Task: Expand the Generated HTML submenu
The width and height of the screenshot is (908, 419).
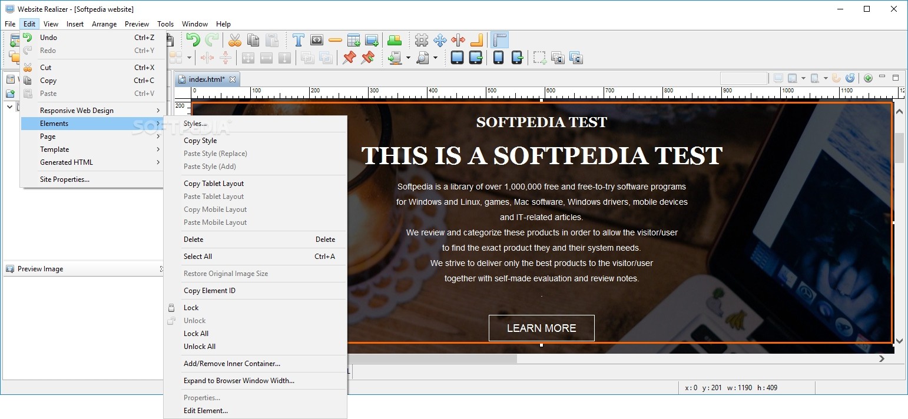Action: click(92, 162)
